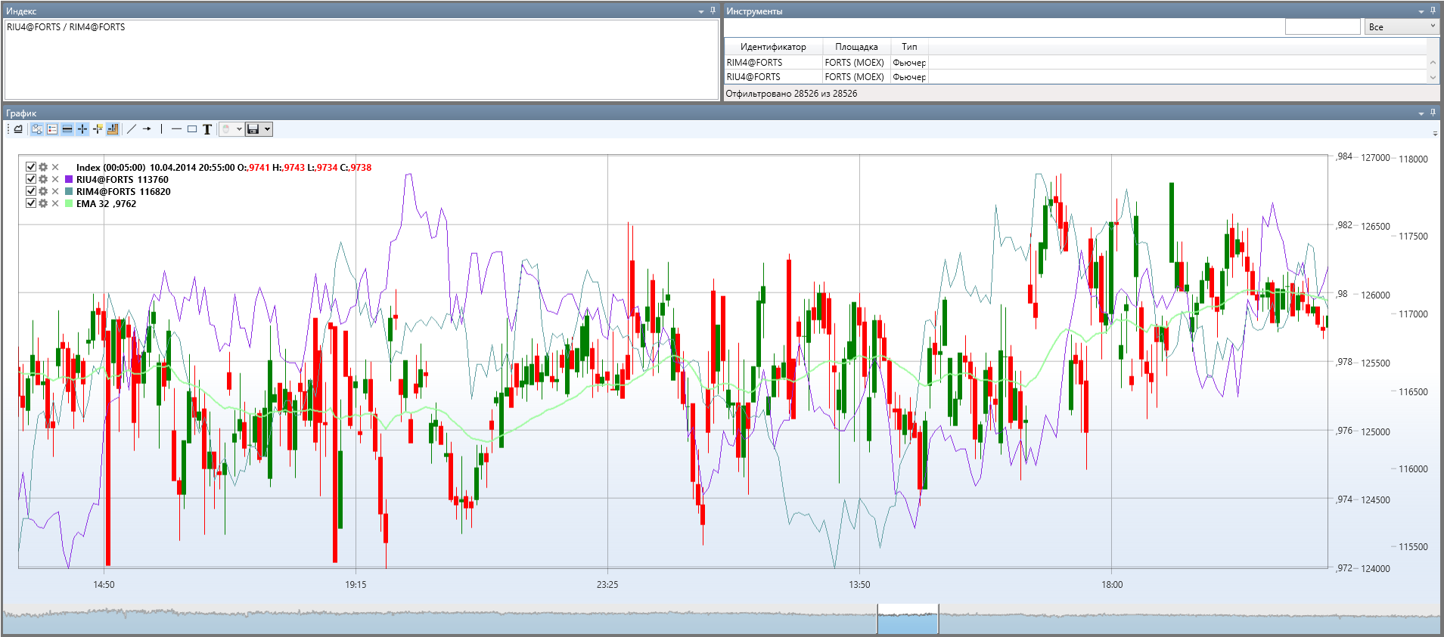The width and height of the screenshot is (1444, 637).
Task: Toggle crosshair with label tool
Action: [98, 129]
